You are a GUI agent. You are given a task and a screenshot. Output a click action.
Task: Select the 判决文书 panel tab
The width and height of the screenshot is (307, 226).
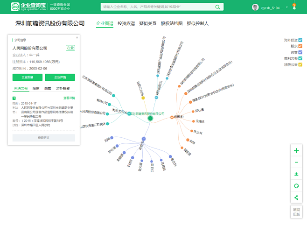[x=21, y=88]
